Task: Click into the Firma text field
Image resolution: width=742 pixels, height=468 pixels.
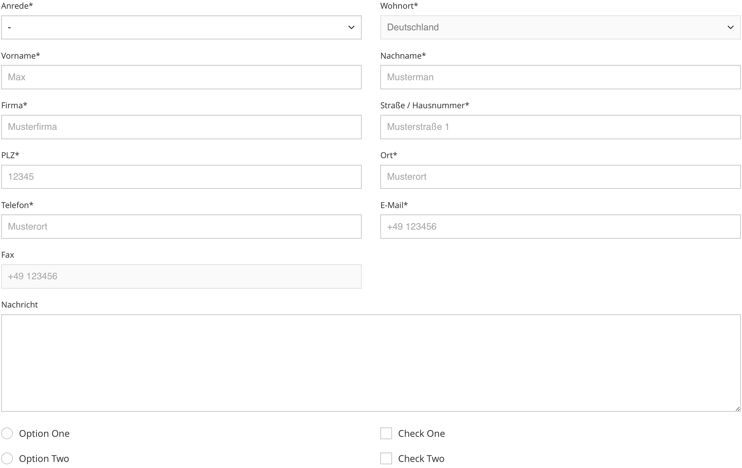Action: pos(181,127)
